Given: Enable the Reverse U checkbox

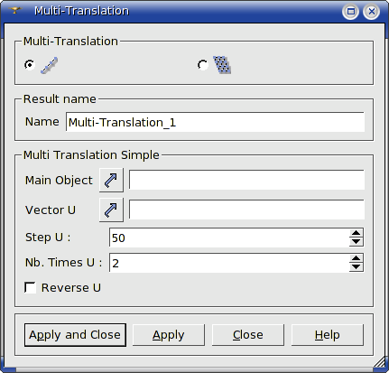Looking at the screenshot, I should [30, 287].
